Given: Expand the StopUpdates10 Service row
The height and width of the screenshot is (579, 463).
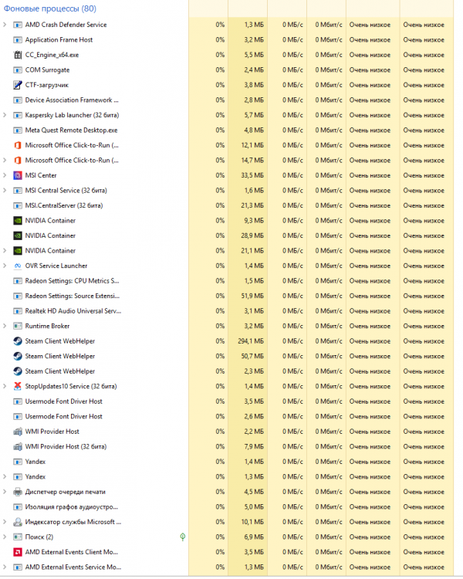Looking at the screenshot, I should 5,386.
